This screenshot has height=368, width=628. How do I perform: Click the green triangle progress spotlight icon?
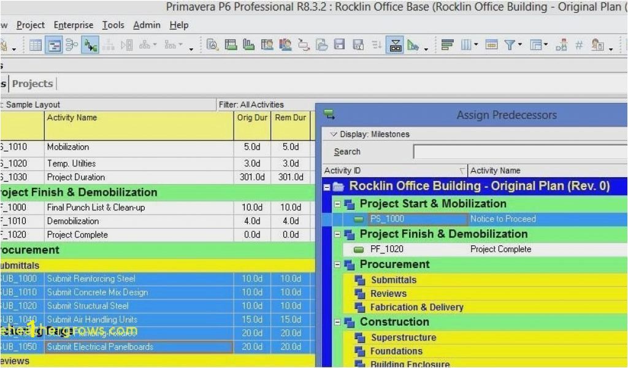[413, 45]
